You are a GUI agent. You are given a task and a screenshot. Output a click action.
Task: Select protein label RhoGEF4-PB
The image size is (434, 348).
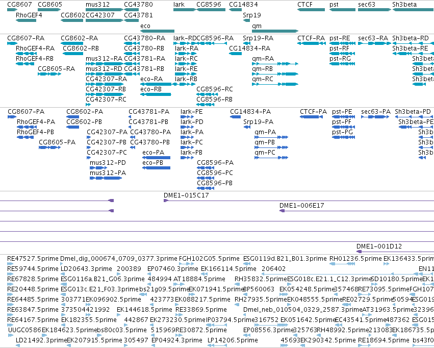35,132
